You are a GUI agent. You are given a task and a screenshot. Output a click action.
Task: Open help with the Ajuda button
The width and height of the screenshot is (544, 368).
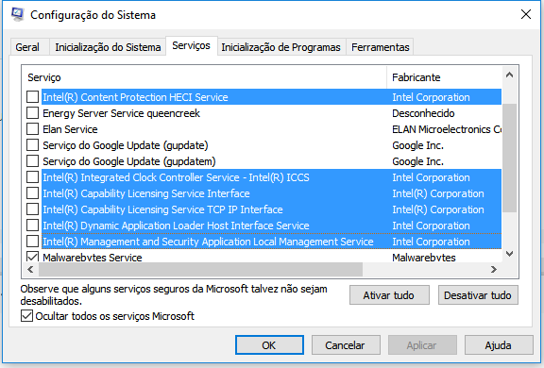pyautogui.click(x=499, y=345)
